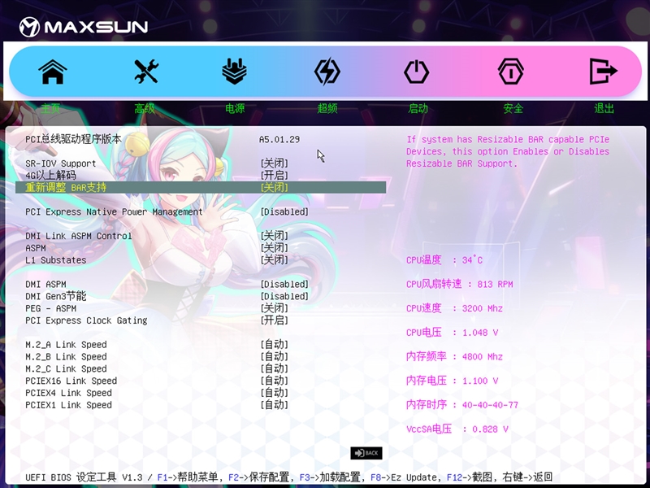
Task: Click the MAXSUN logo
Action: point(84,27)
